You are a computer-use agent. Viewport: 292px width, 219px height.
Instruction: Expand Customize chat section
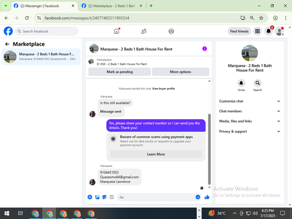[x=249, y=101]
